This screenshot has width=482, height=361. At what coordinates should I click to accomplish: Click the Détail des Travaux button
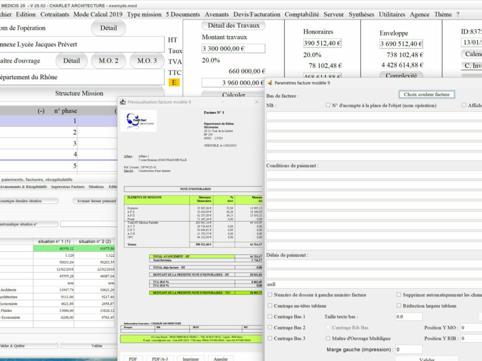pos(234,25)
